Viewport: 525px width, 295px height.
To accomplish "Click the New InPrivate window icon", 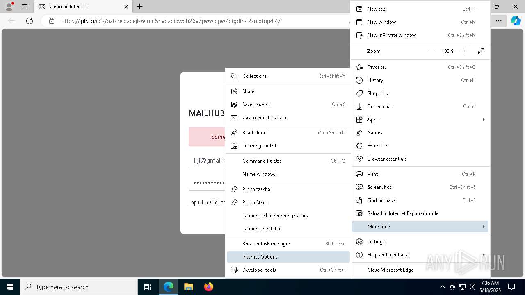I will (x=359, y=35).
